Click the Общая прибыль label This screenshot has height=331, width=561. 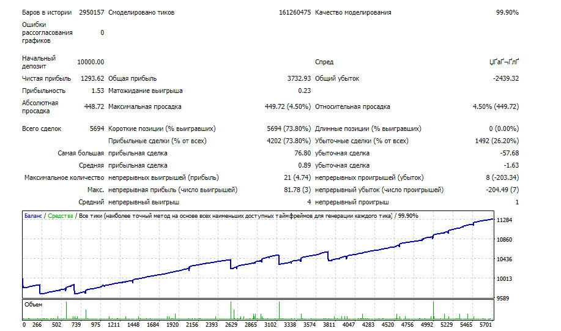[x=132, y=78]
